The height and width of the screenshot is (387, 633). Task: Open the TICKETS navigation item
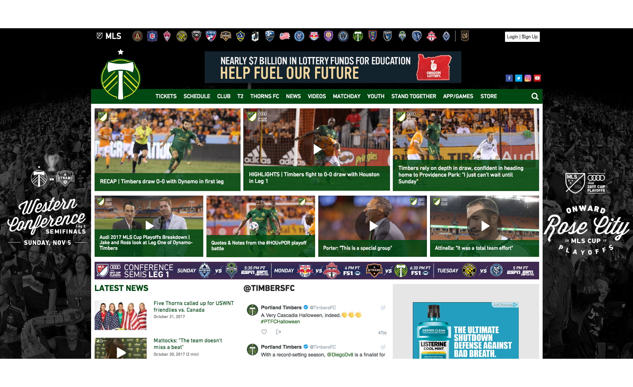point(166,96)
